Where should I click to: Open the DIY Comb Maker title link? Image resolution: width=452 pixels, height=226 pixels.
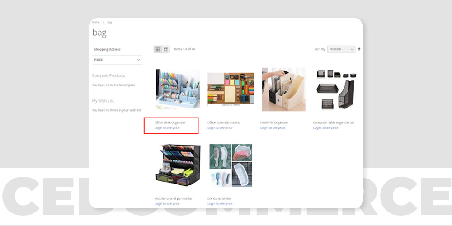[219, 198]
